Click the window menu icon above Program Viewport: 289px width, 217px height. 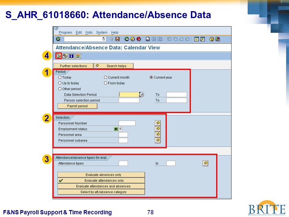pos(56,28)
